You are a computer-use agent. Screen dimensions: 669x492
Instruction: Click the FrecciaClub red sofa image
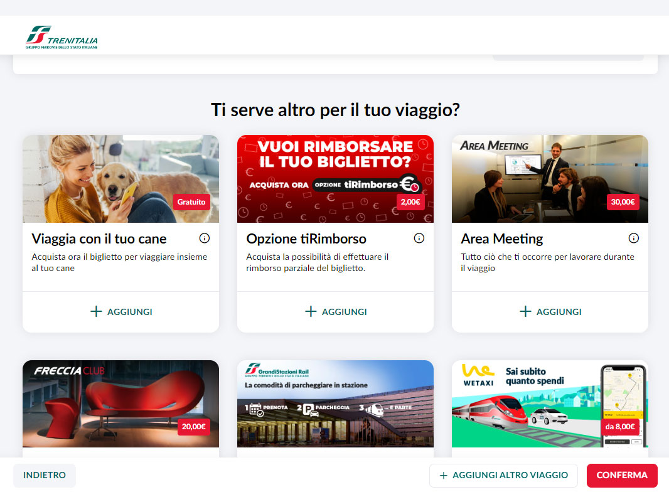(x=120, y=404)
